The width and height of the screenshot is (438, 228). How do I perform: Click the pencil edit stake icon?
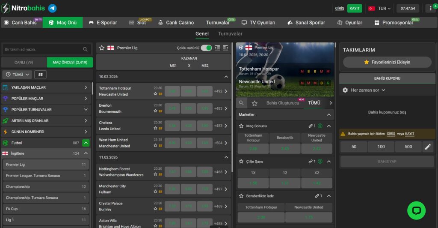[x=428, y=147]
